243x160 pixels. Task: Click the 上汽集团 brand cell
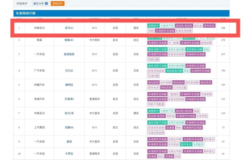pos(39,127)
